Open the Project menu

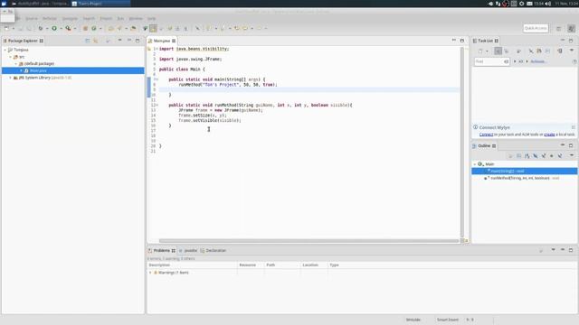pos(106,18)
